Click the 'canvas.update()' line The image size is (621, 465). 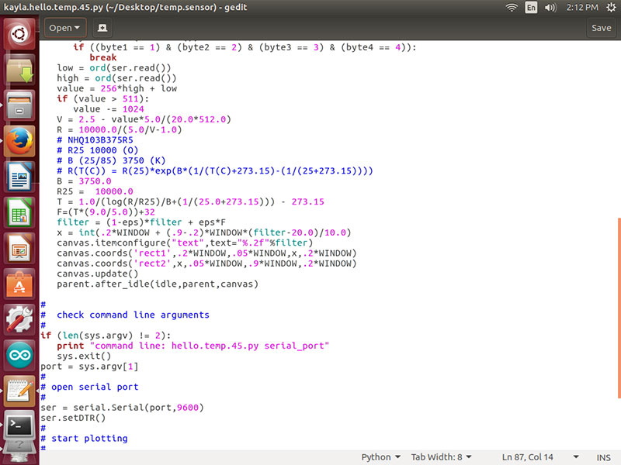coord(98,274)
